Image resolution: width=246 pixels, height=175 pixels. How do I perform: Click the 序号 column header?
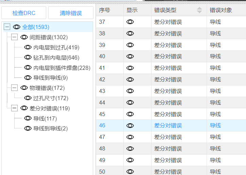[x=105, y=10]
